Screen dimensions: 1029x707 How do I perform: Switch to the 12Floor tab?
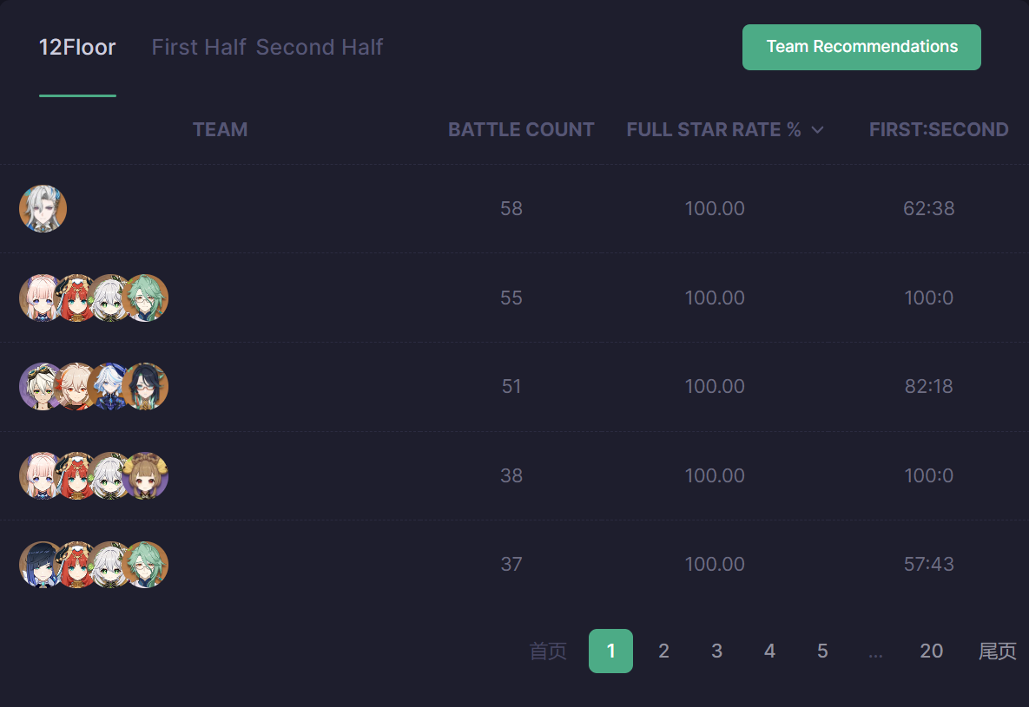(77, 47)
